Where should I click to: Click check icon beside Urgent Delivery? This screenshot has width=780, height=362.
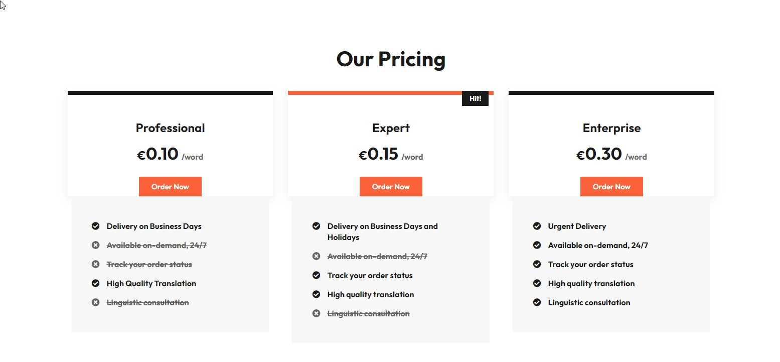537,226
